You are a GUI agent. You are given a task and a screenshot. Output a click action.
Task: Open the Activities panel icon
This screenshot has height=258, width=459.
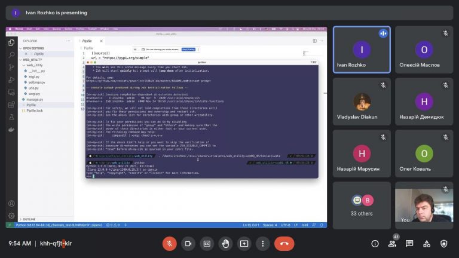[x=427, y=244]
